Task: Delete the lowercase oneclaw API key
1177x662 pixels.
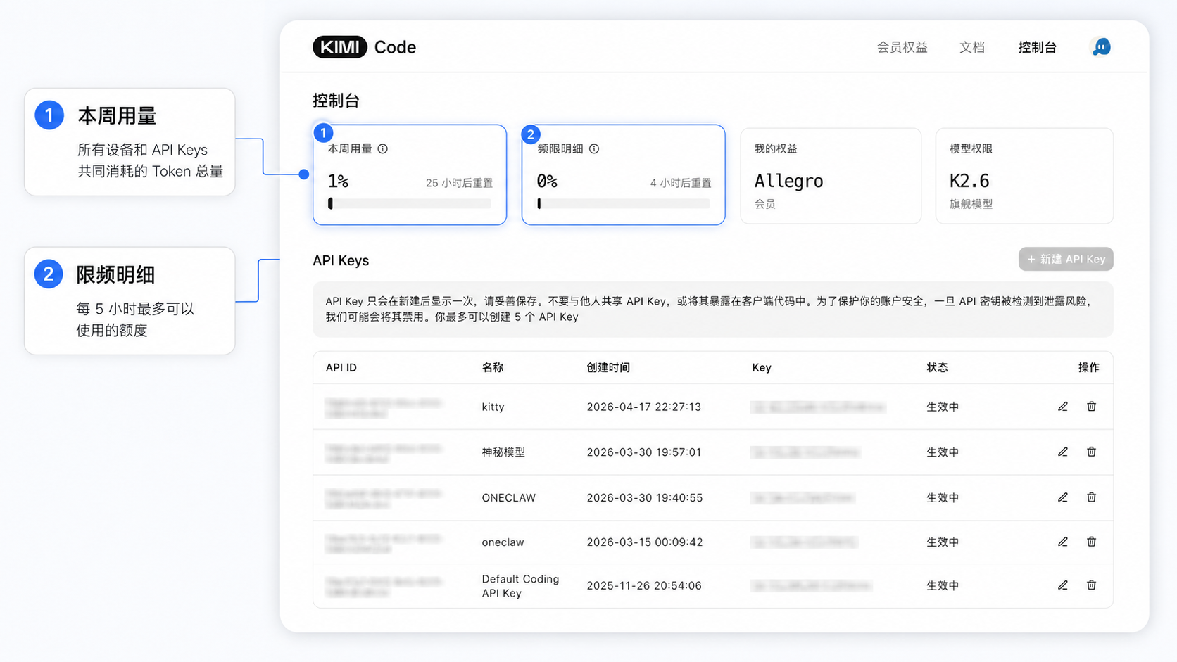Action: (1091, 542)
